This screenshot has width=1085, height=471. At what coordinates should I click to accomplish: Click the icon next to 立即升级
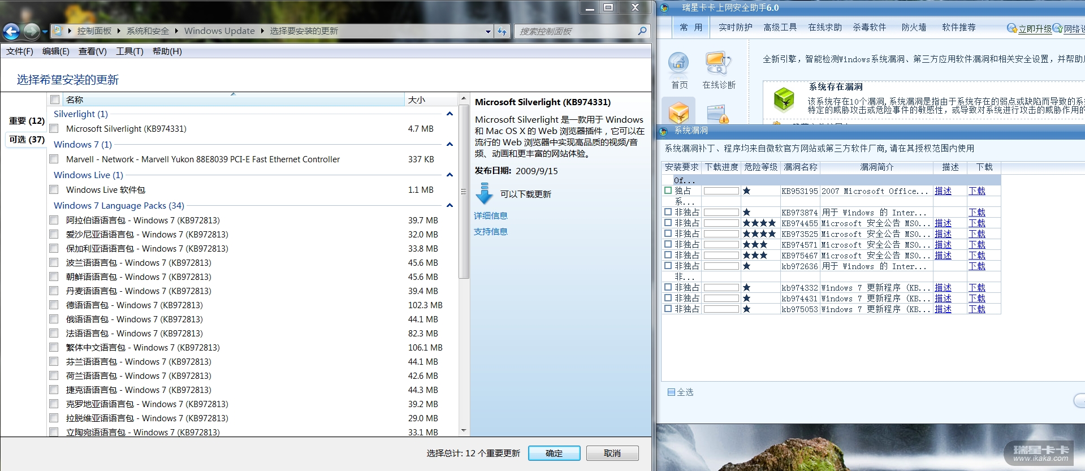tap(1011, 28)
